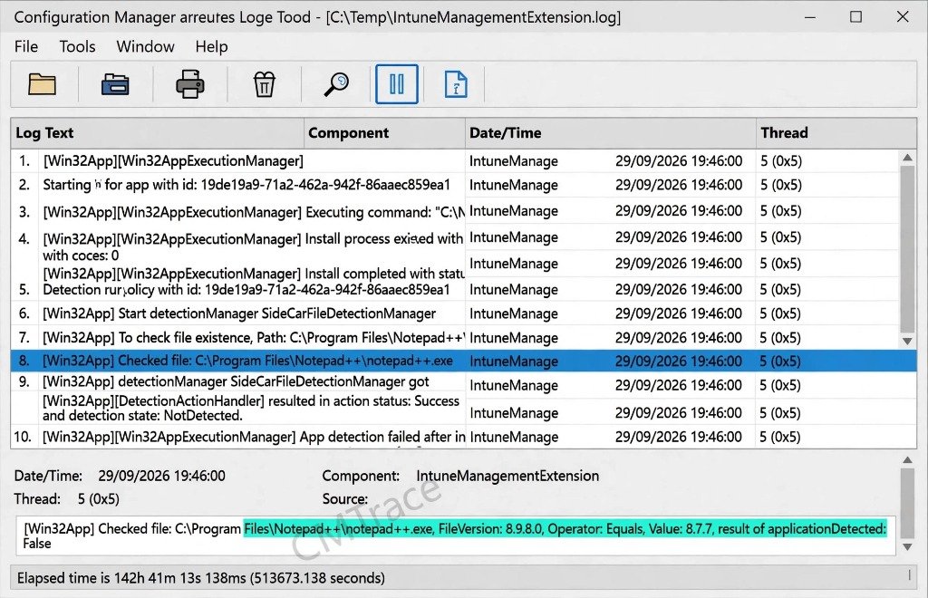The height and width of the screenshot is (598, 928).
Task: Click the details pane scroll-down arrow
Action: pos(907,547)
